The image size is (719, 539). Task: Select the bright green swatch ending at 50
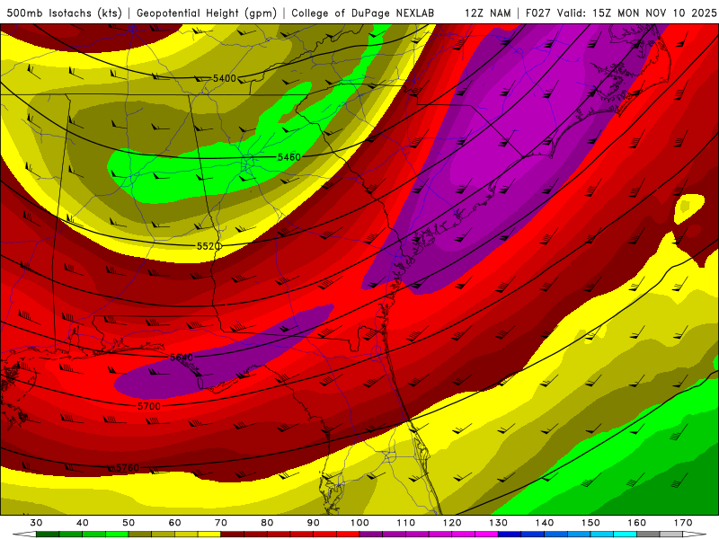pyautogui.click(x=117, y=534)
